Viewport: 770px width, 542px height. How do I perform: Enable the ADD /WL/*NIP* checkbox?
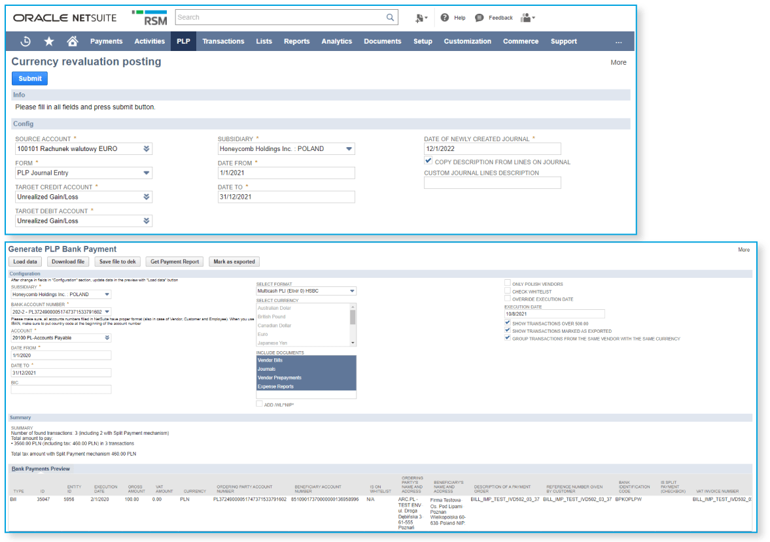(x=259, y=404)
